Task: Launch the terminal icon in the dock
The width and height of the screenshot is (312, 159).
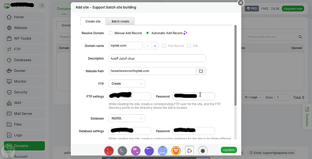Action: (122, 151)
